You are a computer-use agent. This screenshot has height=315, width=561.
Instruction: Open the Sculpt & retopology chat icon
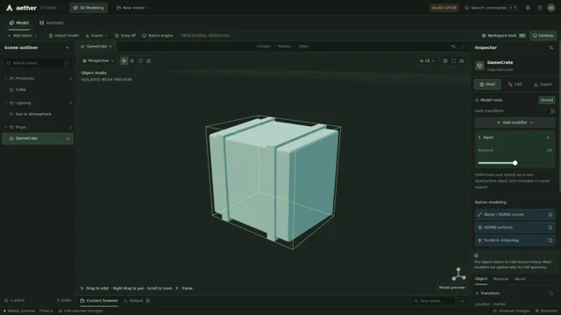click(550, 241)
